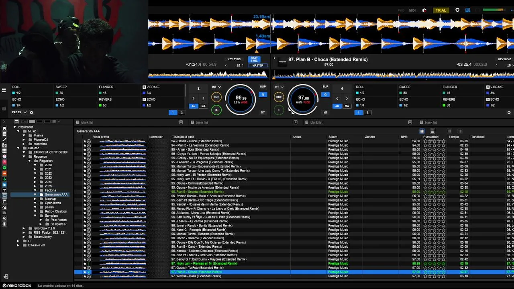Select left deck manual loop MA button

tap(203, 106)
